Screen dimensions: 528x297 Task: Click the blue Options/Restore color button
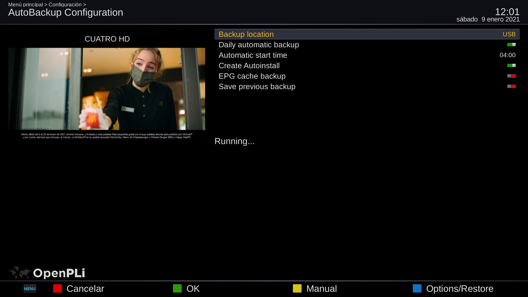click(x=417, y=288)
